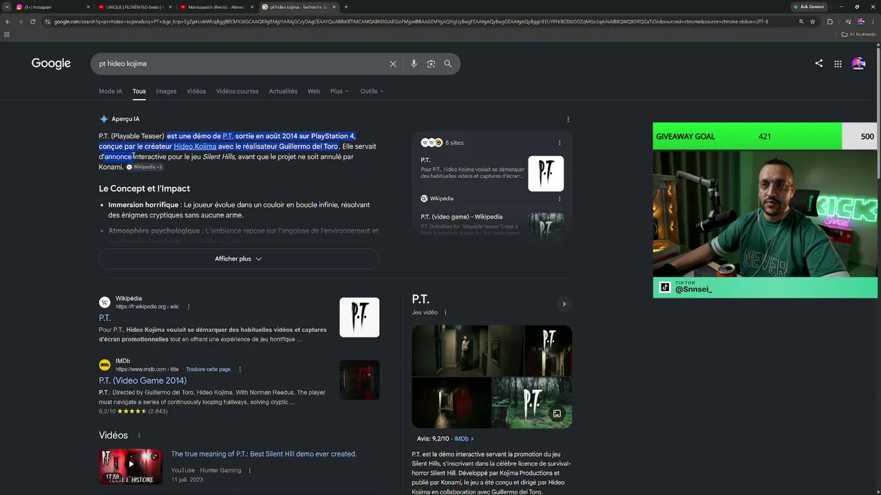Viewport: 881px width, 495px height.
Task: Open the Google apps grid
Action: tap(838, 64)
